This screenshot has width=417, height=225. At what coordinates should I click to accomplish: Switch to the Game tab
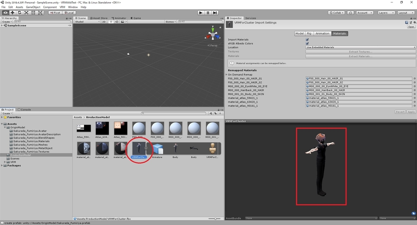[x=136, y=18]
